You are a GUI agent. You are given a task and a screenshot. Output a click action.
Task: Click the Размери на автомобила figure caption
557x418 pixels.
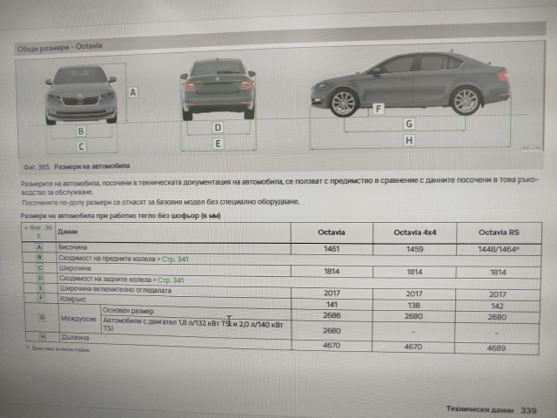[92, 166]
